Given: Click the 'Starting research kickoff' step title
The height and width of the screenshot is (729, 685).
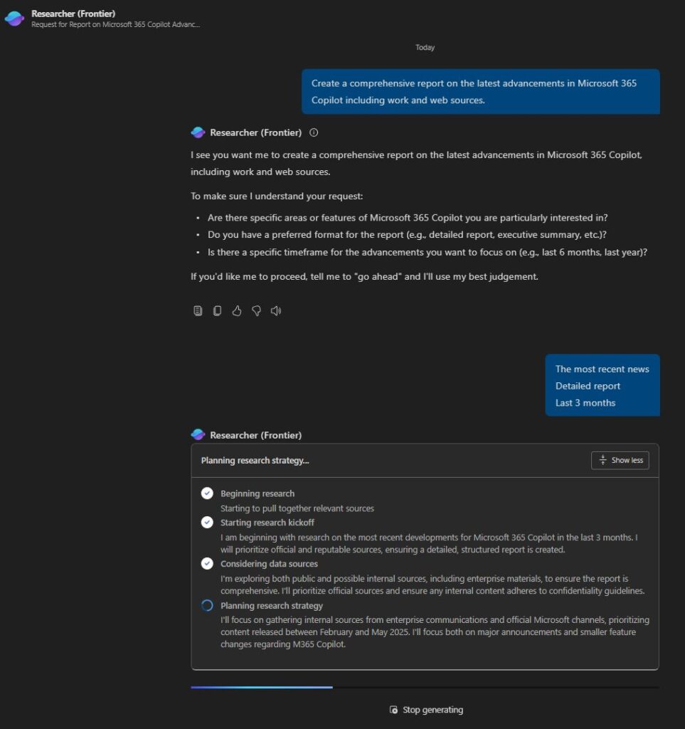Looking at the screenshot, I should click(x=267, y=523).
